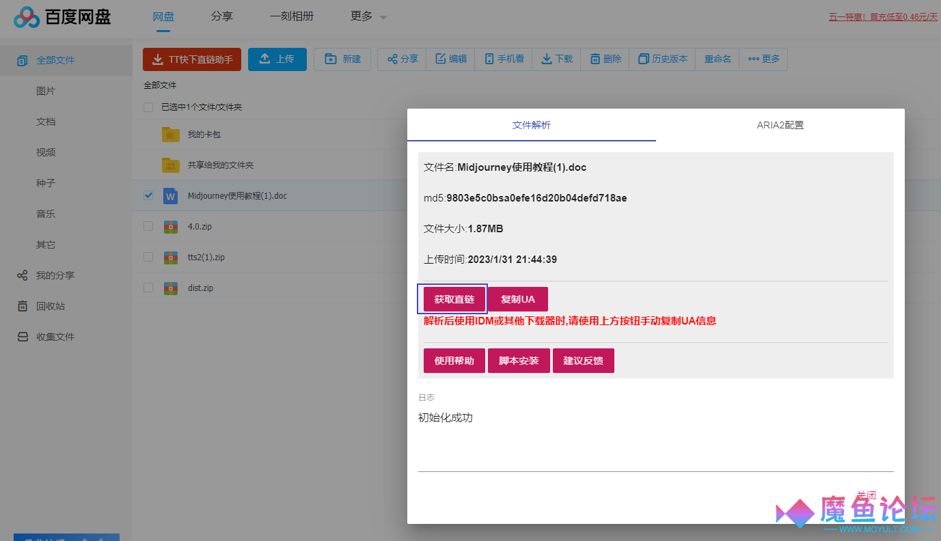Open the 五一特惠 promotion link
This screenshot has width=941, height=541.
point(883,17)
